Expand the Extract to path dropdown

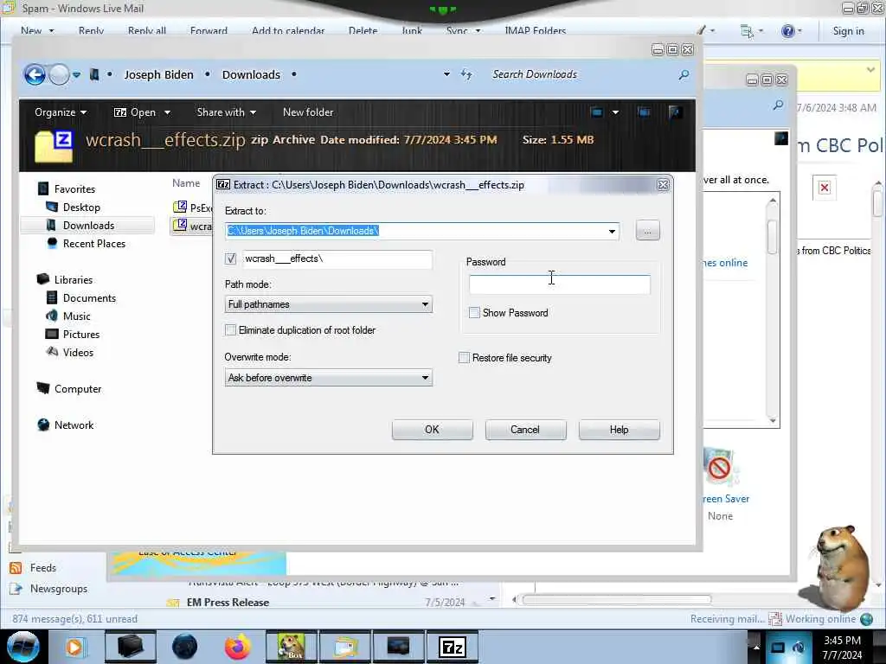point(612,231)
